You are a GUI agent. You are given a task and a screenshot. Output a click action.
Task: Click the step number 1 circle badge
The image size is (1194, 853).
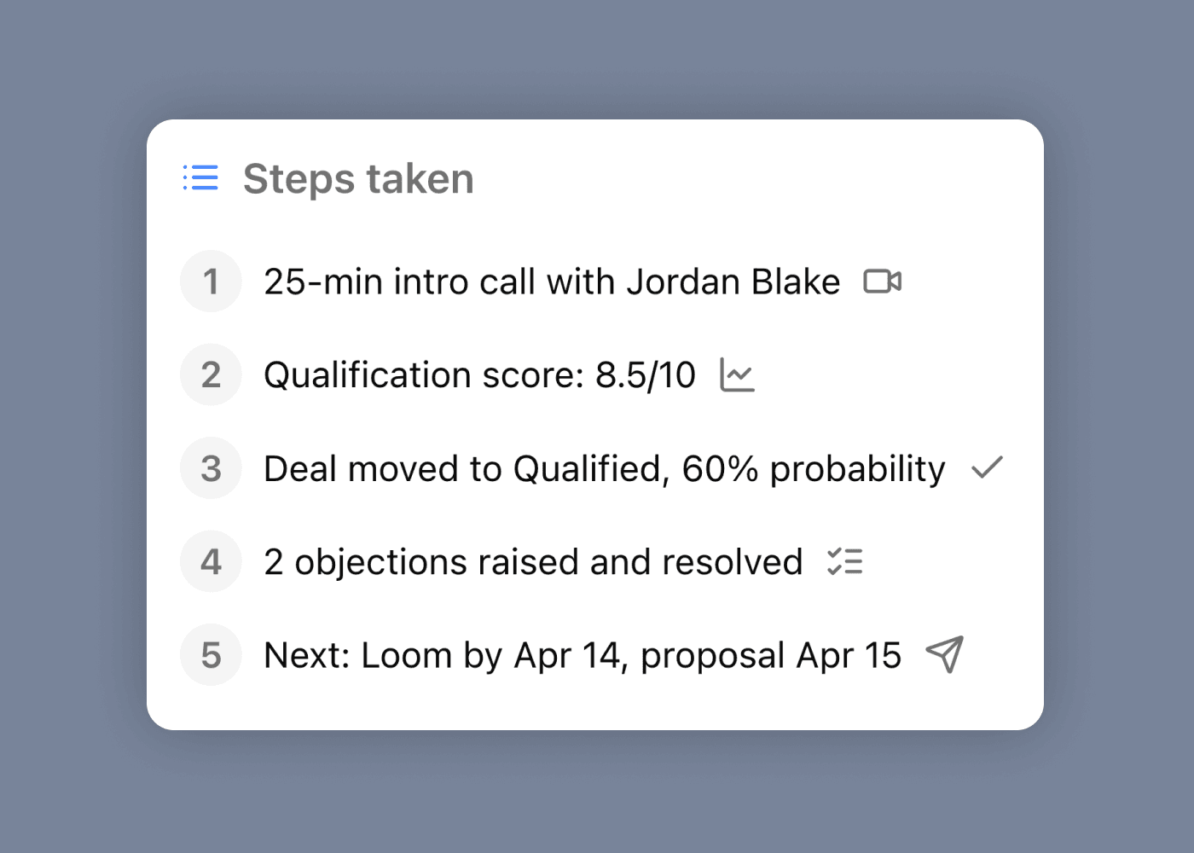tap(211, 281)
